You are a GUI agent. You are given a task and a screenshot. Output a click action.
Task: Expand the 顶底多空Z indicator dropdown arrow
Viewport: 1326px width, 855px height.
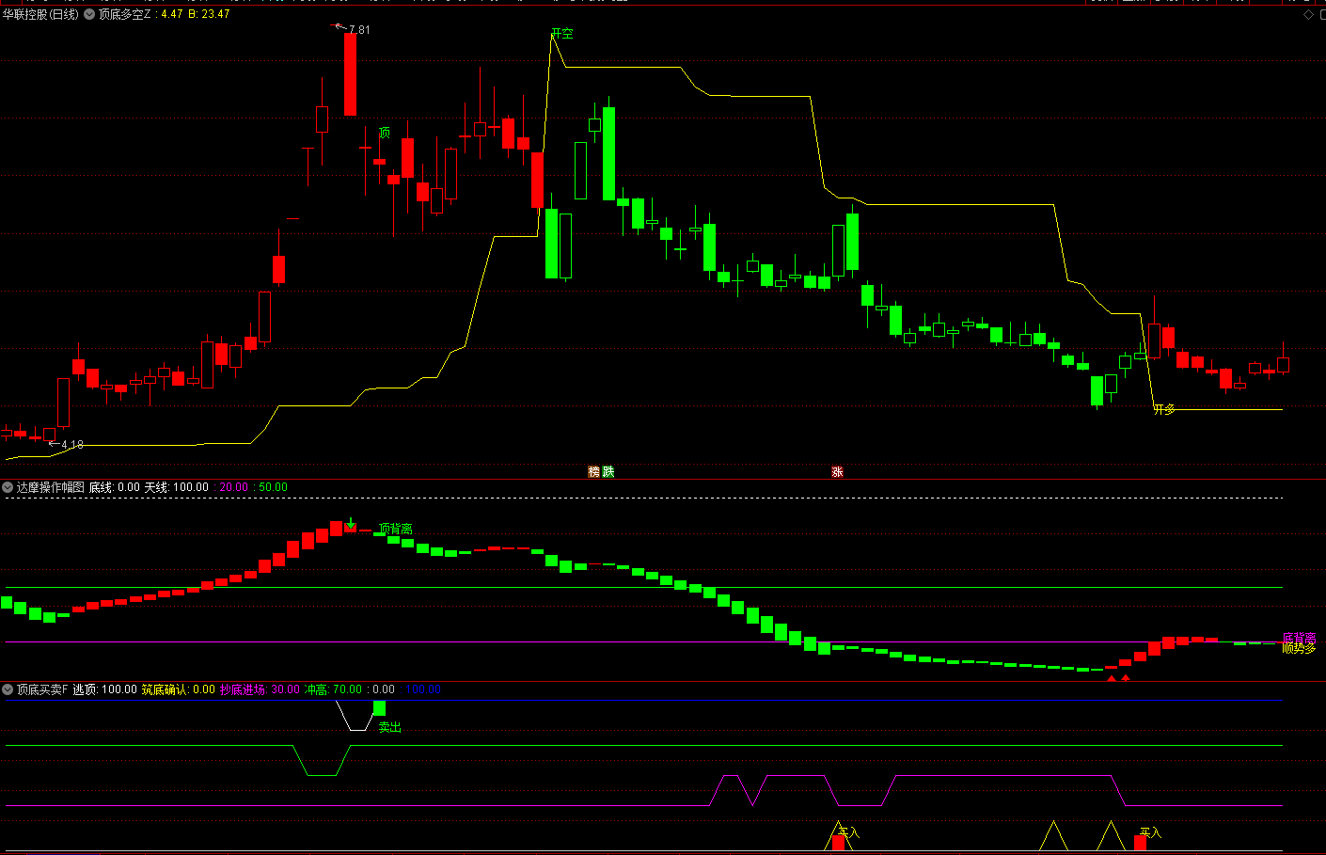pyautogui.click(x=89, y=14)
